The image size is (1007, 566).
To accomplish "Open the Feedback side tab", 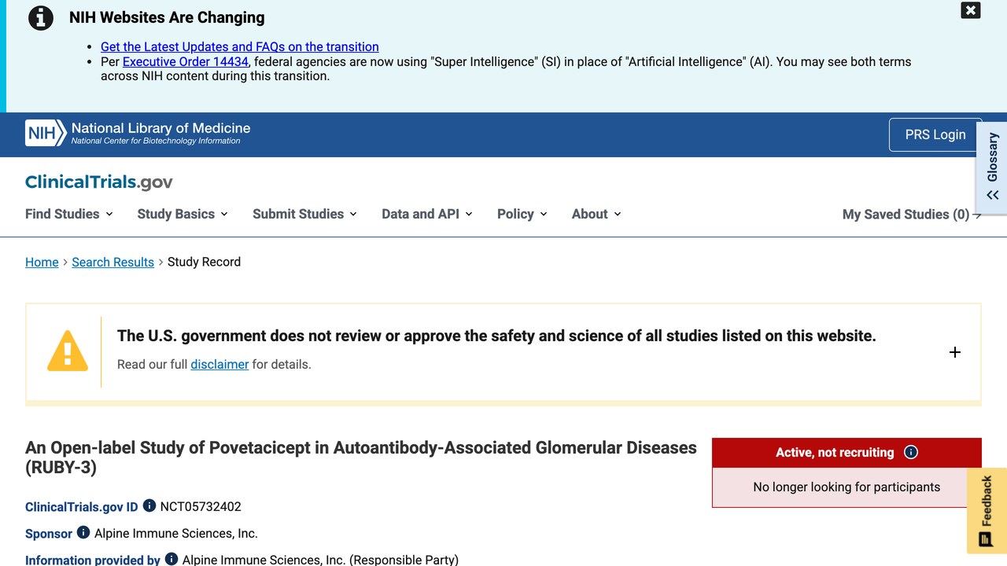I will click(987, 511).
